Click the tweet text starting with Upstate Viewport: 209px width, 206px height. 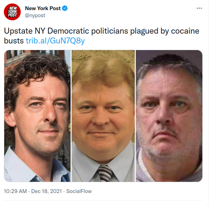click(x=102, y=36)
